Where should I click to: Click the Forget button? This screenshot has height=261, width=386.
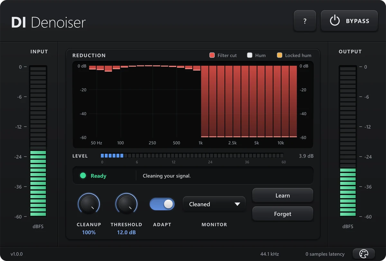pyautogui.click(x=283, y=214)
